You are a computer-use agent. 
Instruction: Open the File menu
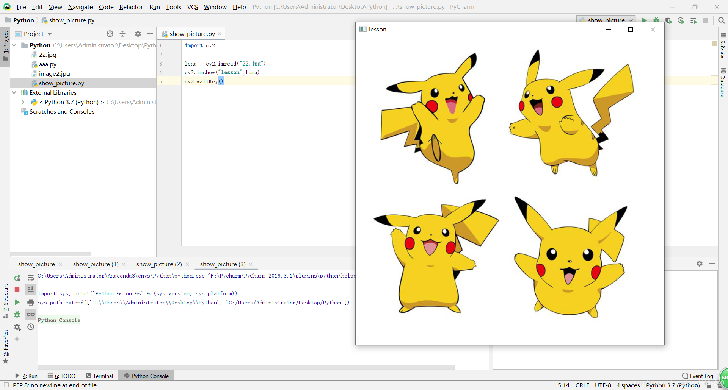pos(21,7)
